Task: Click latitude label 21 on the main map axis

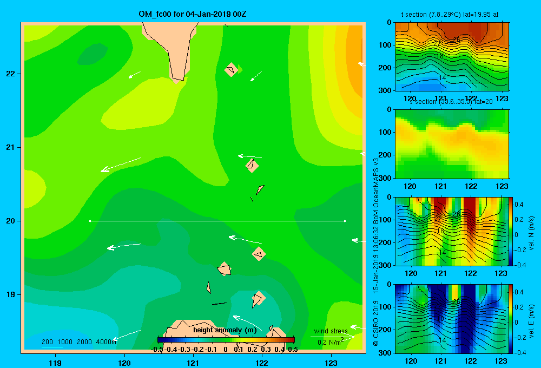Action: (x=11, y=147)
